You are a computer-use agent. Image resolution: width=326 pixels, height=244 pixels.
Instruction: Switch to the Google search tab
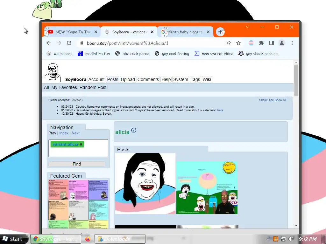pyautogui.click(x=185, y=32)
